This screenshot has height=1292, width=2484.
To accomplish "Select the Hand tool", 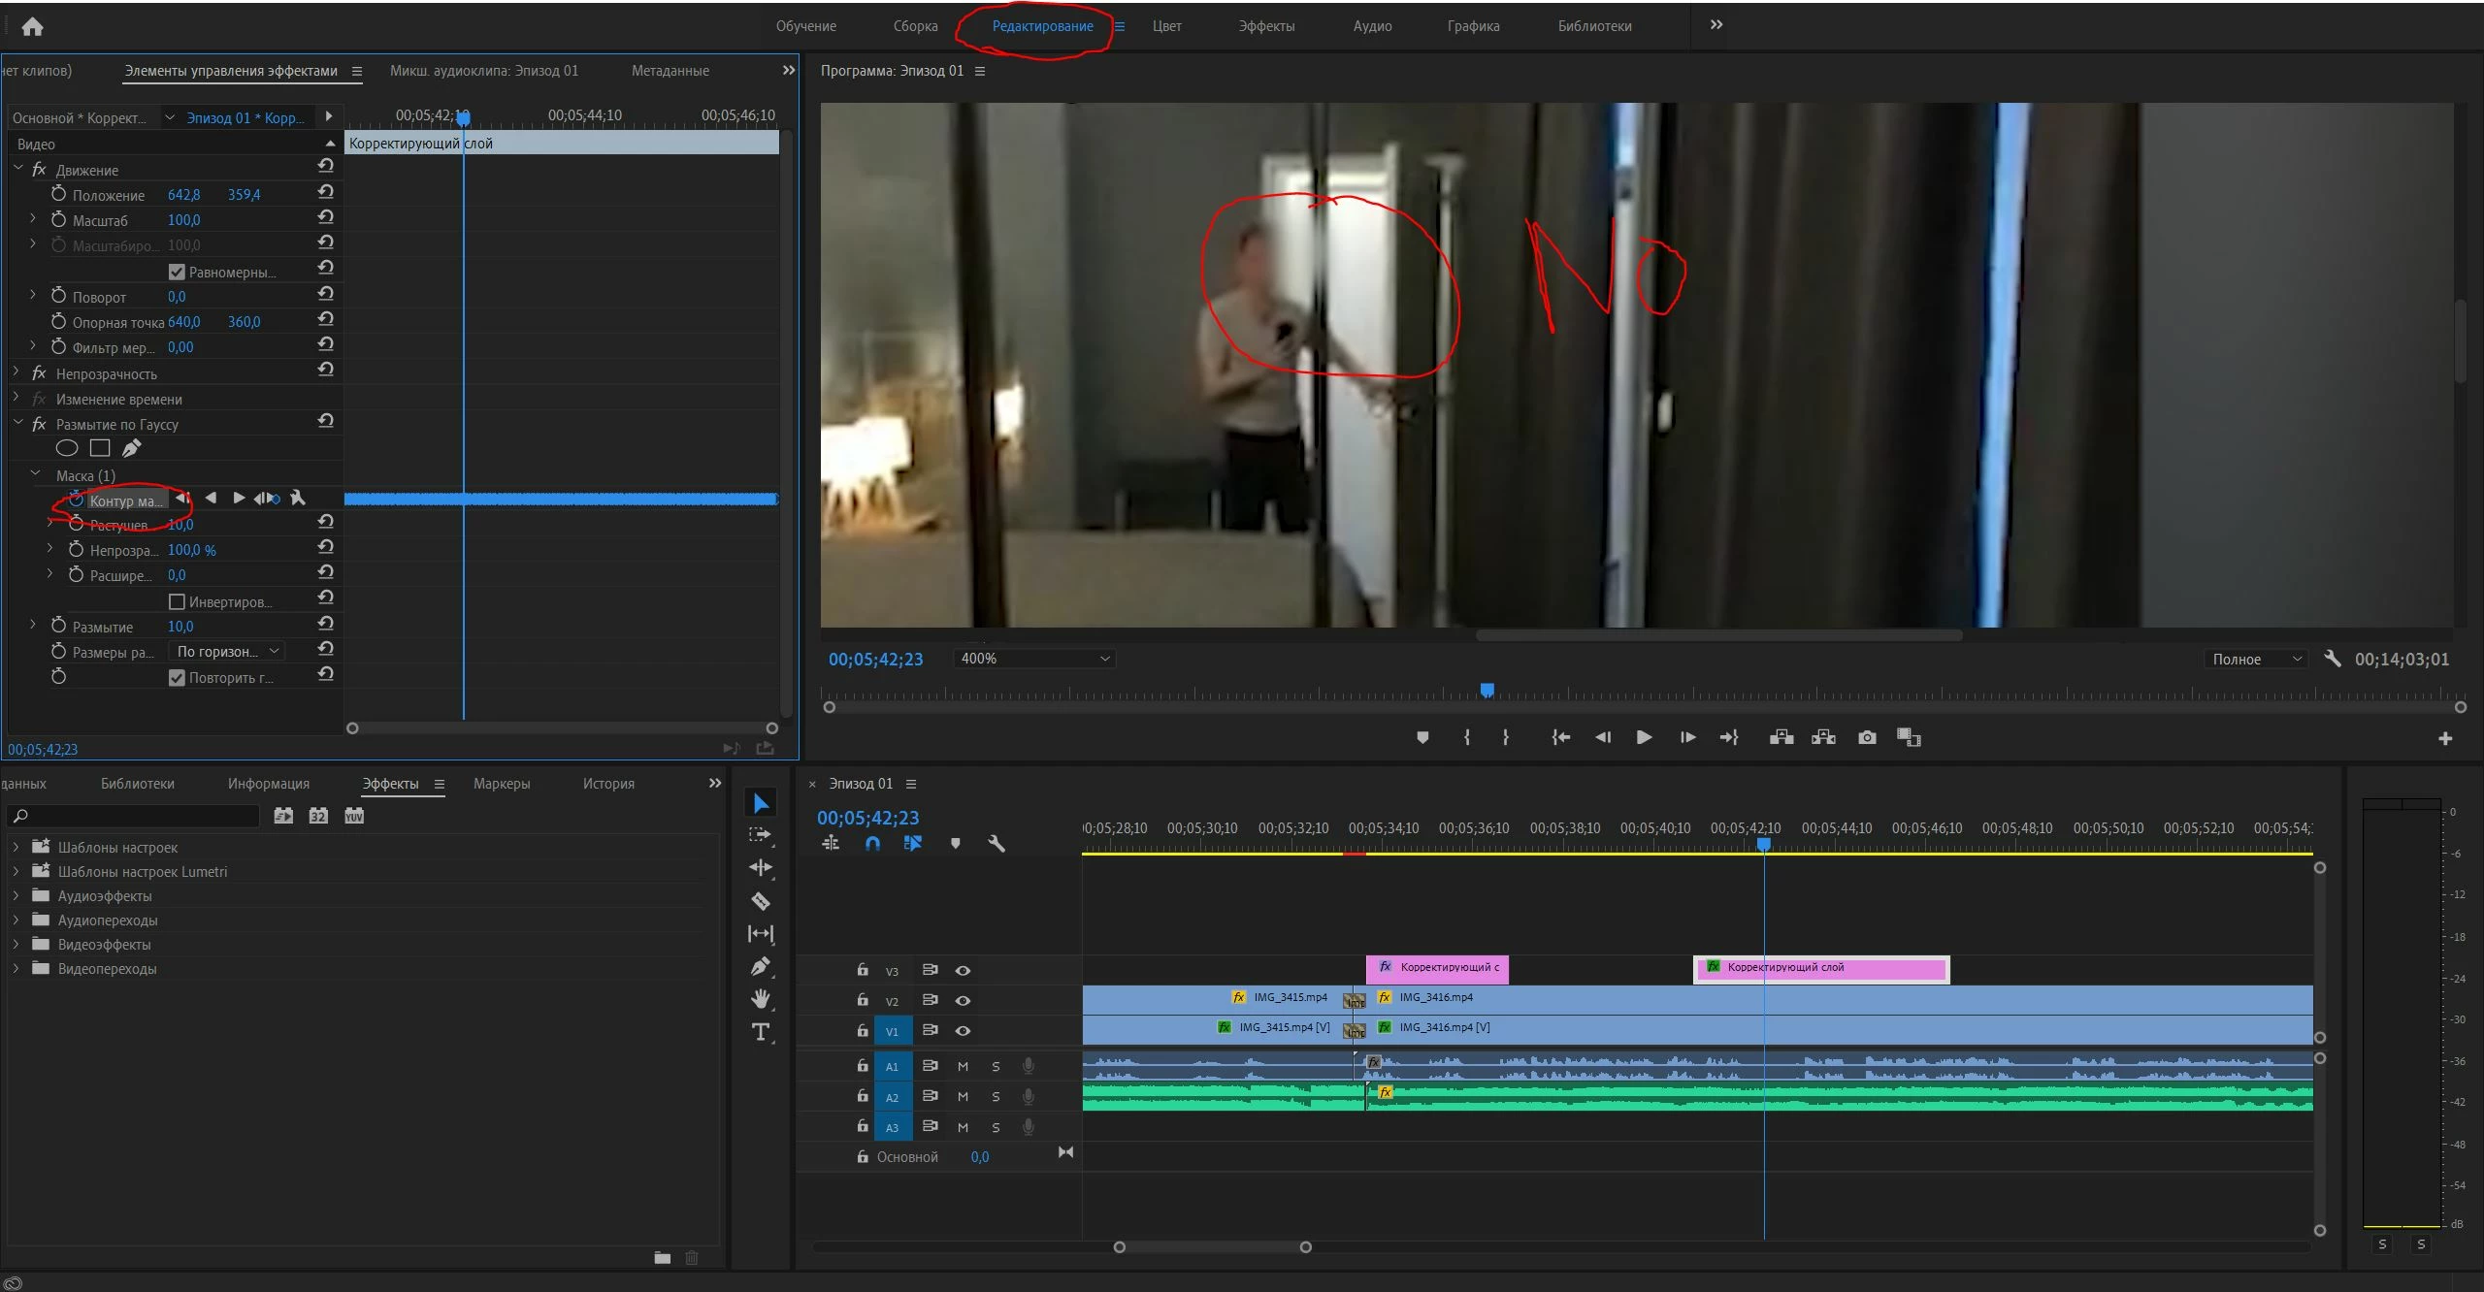I will pos(761,999).
